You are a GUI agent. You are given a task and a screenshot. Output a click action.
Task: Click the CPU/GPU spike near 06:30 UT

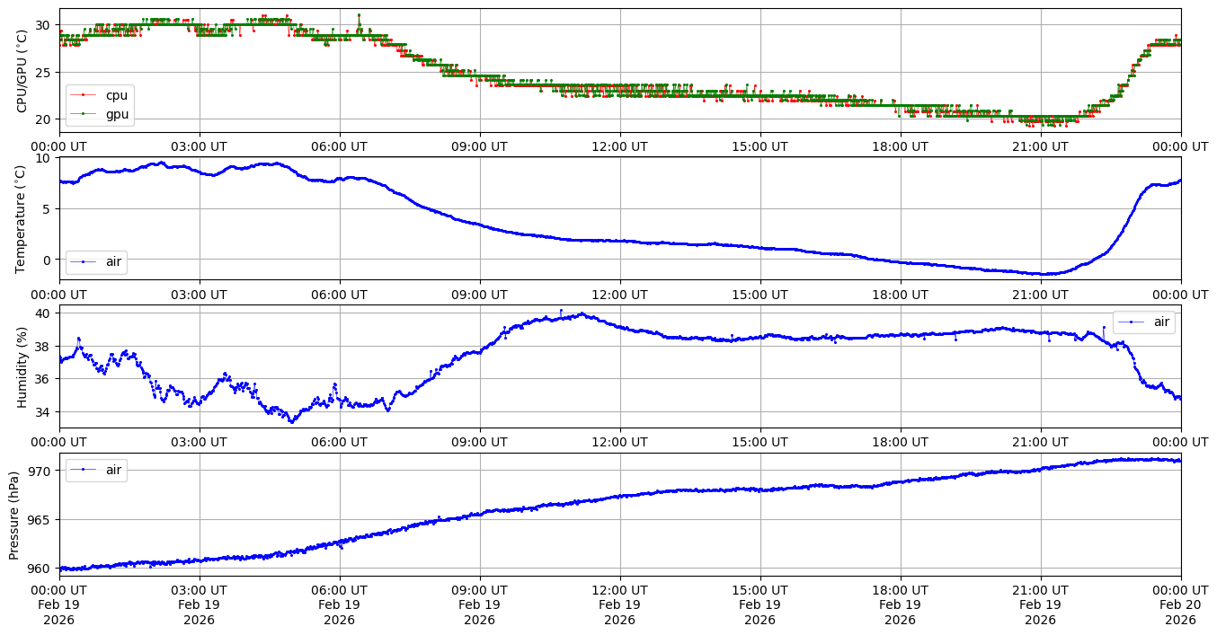pos(359,15)
